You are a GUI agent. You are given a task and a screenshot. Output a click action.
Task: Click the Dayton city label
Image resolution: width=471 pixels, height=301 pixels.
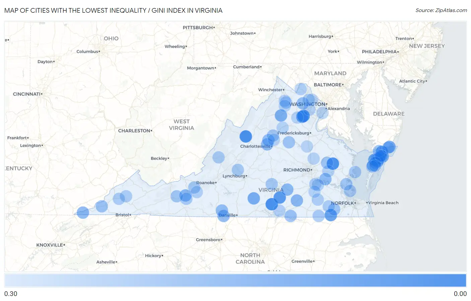pos(45,62)
